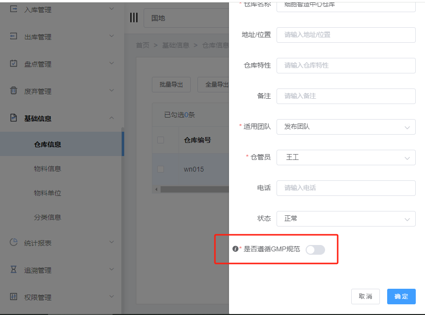This screenshot has width=425, height=315.
Task: Check the wn015 row checkbox
Action: tap(161, 169)
